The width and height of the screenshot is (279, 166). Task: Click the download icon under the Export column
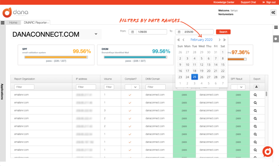pos(257,87)
